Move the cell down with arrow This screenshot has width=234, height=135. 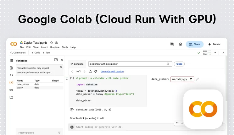(x=182, y=123)
